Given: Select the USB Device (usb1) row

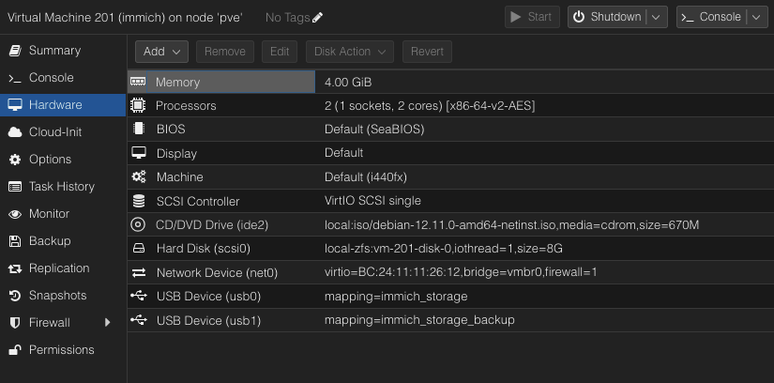Looking at the screenshot, I should (x=450, y=320).
